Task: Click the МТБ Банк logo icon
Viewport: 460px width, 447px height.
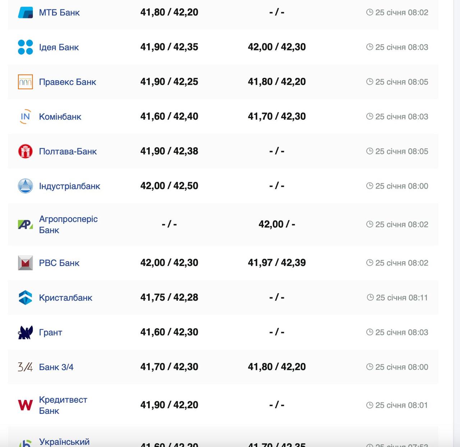Action: (25, 13)
